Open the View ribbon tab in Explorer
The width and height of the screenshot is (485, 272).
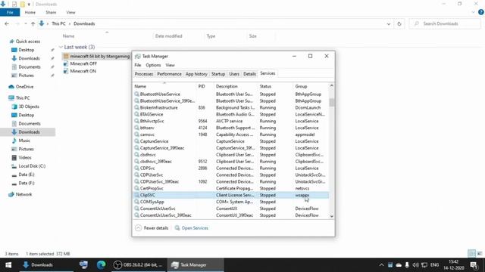[x=70, y=12]
